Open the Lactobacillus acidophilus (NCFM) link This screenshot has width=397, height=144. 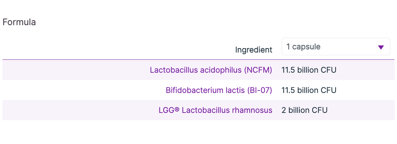pos(211,70)
